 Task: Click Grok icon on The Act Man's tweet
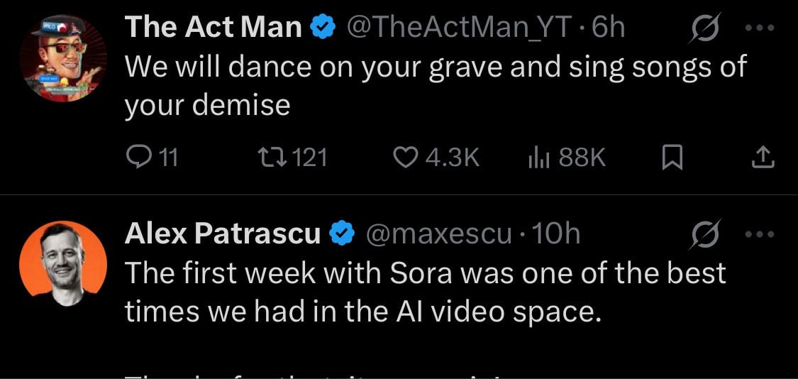click(x=704, y=28)
